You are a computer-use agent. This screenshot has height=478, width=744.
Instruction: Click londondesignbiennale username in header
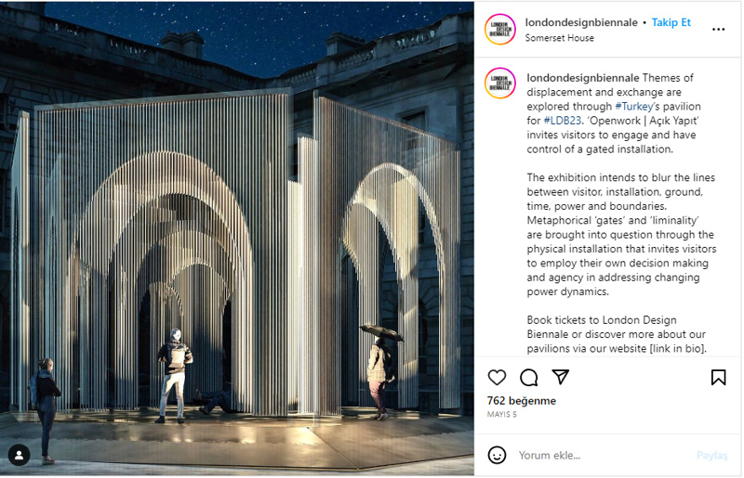581,22
